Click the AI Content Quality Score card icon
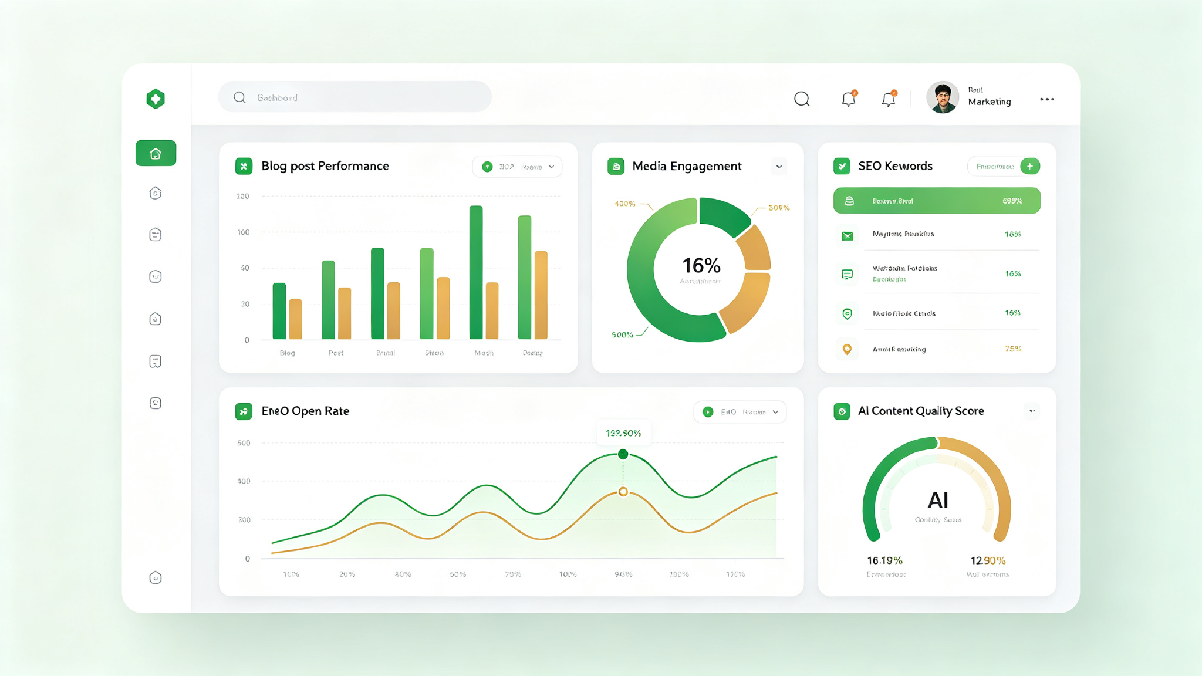 coord(842,411)
